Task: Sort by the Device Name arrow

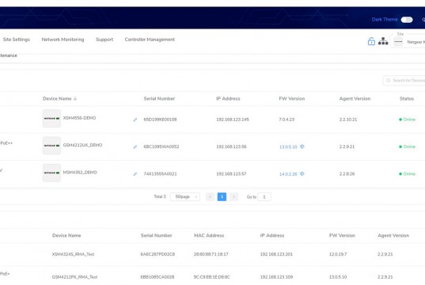Action: [x=75, y=98]
